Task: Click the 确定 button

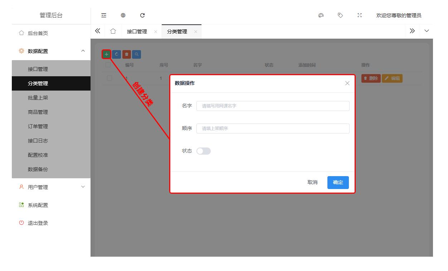Action: (x=338, y=182)
